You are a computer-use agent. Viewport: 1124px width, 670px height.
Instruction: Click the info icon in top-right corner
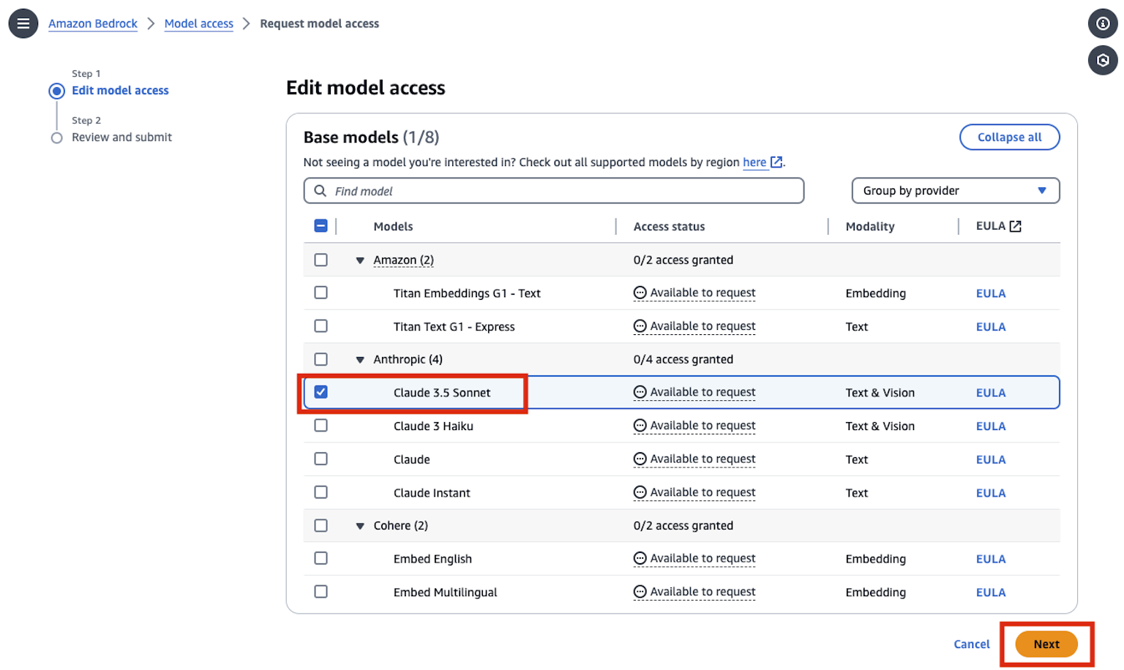[1103, 23]
